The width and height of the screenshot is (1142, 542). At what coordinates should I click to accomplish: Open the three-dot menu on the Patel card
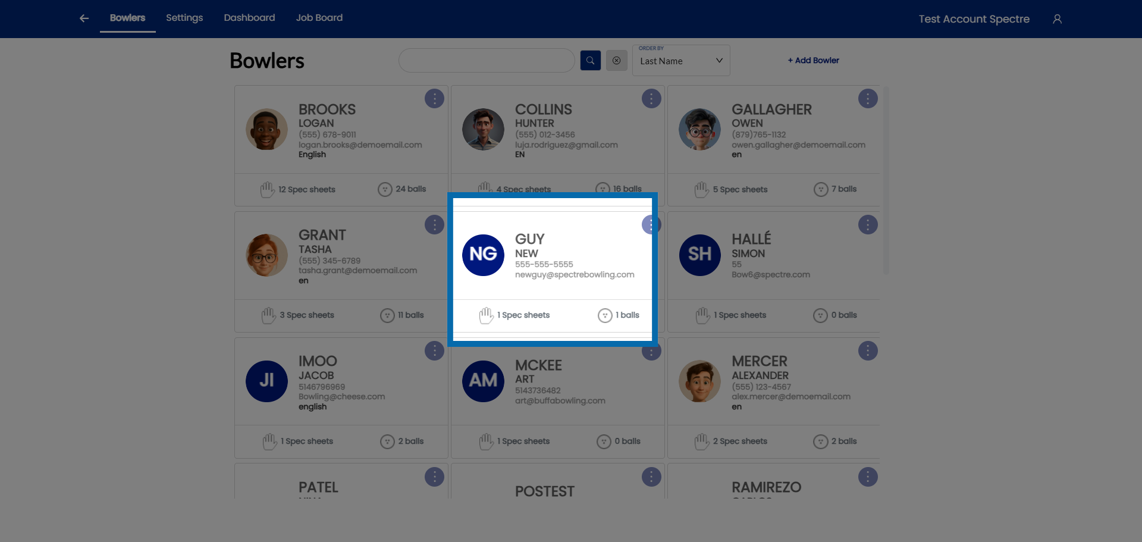[x=434, y=477]
